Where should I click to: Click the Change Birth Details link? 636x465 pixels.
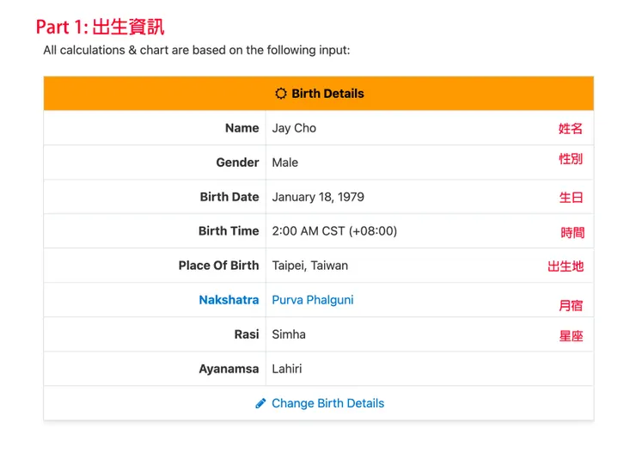click(327, 403)
